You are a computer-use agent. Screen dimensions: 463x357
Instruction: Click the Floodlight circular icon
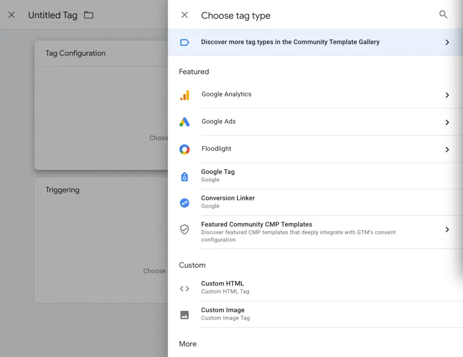coord(184,149)
